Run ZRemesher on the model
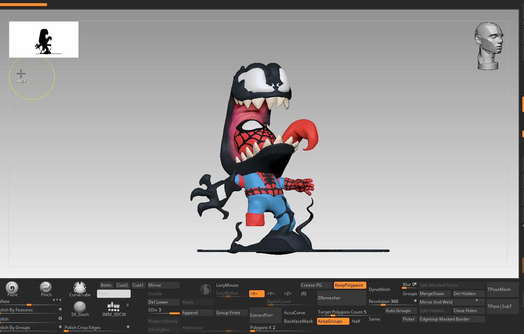The height and width of the screenshot is (334, 524). coord(341,298)
